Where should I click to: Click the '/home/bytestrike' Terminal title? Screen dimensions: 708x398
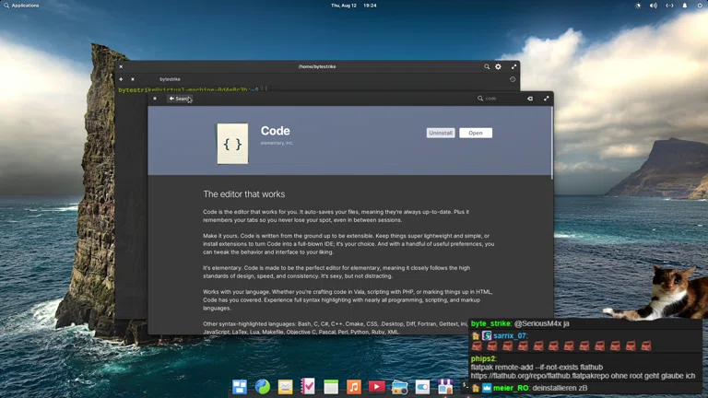[317, 66]
